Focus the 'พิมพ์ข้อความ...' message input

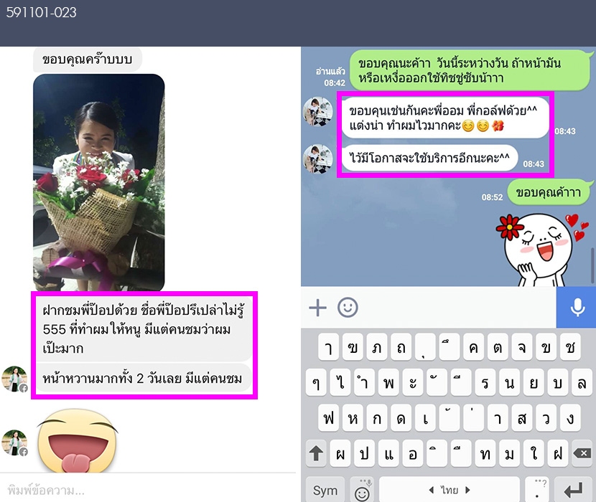pyautogui.click(x=148, y=491)
